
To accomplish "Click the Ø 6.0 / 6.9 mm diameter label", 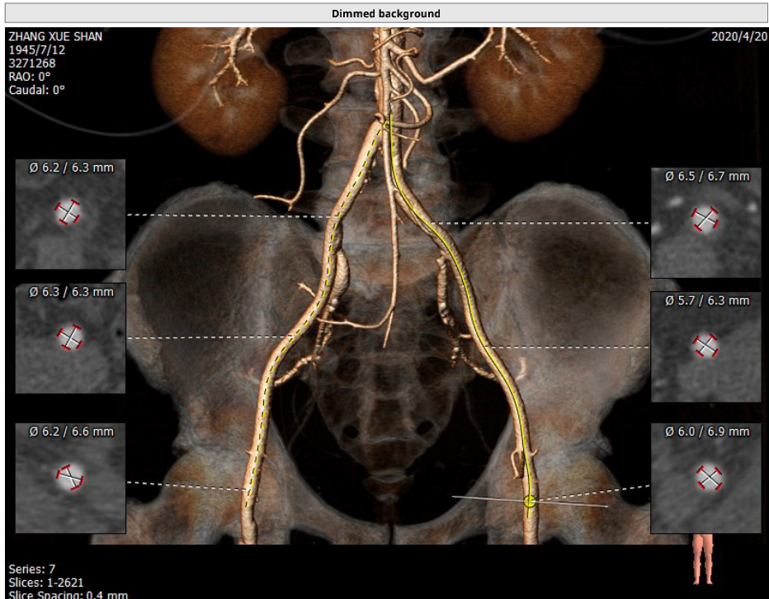I will (x=706, y=432).
